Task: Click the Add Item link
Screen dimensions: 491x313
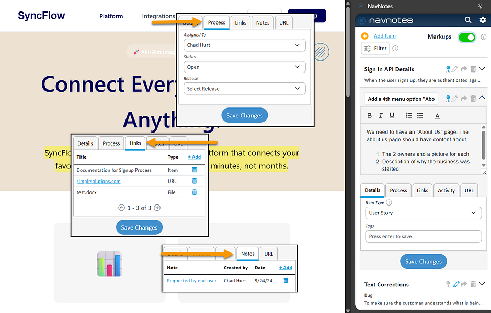Action: click(384, 36)
